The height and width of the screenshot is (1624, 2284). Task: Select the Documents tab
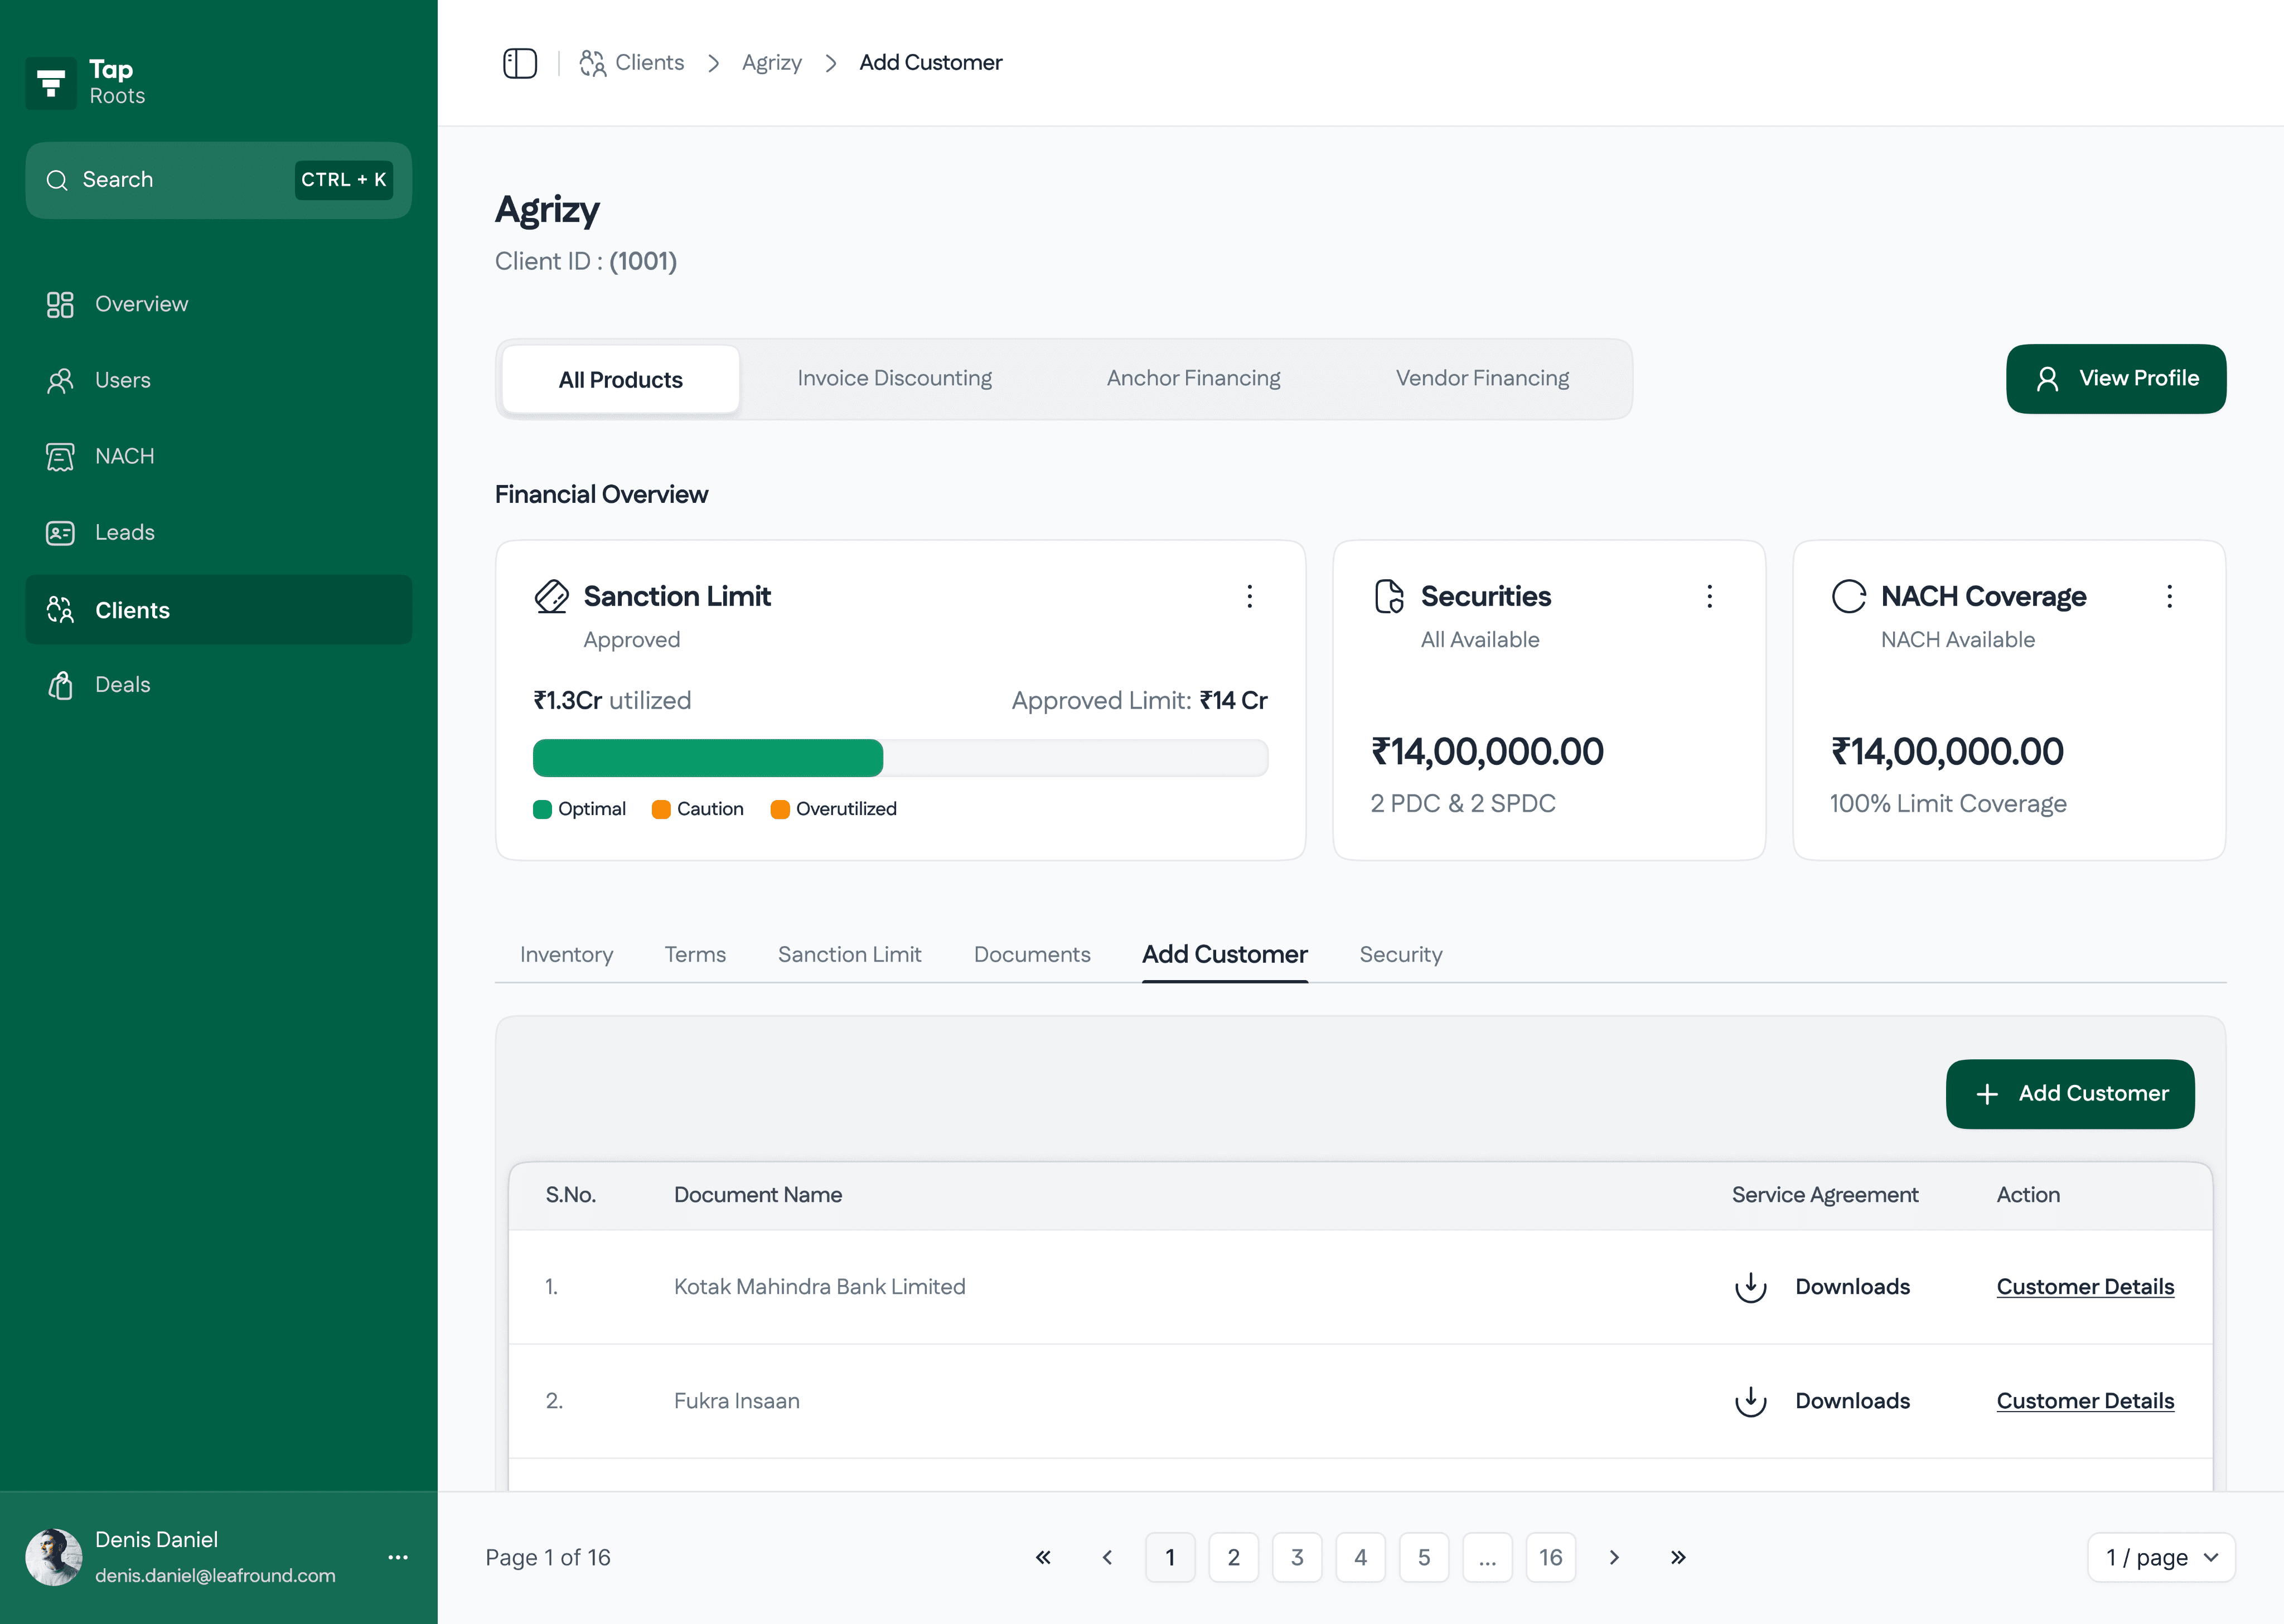[1031, 954]
